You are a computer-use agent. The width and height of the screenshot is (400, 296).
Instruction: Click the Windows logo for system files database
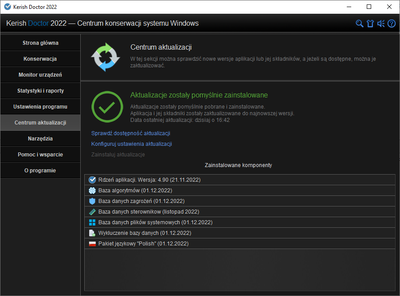(x=92, y=222)
